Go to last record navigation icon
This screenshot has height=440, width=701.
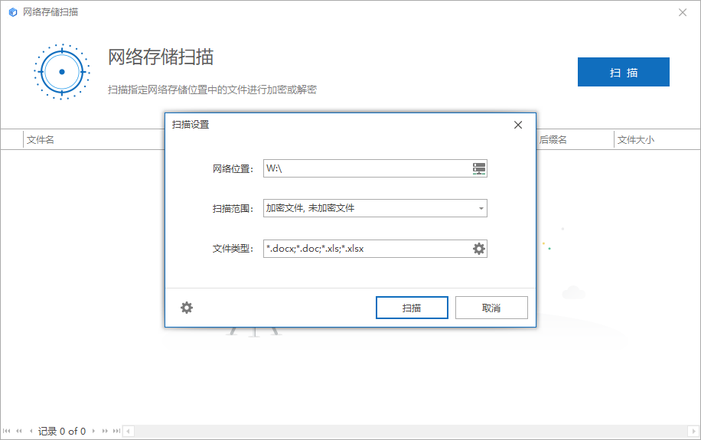click(x=116, y=431)
